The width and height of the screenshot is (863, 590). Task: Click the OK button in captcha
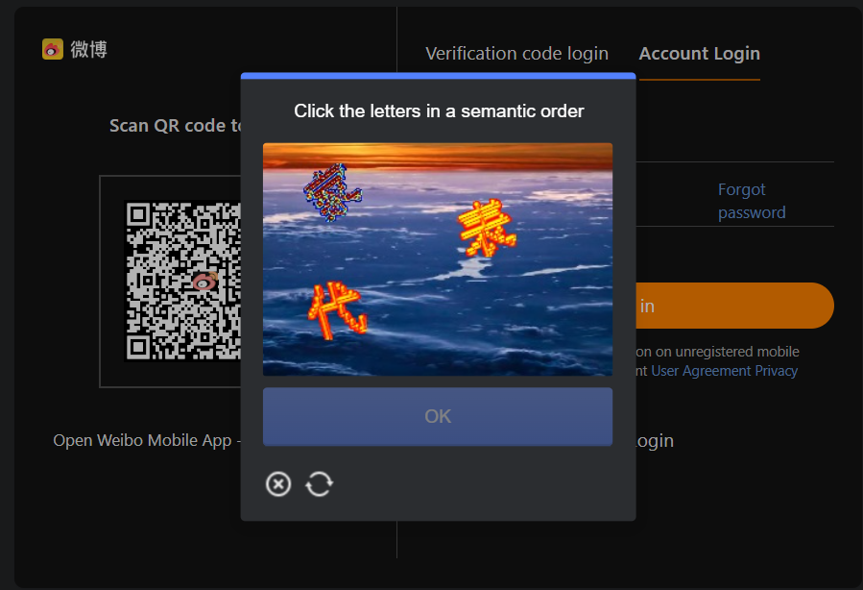pos(438,416)
